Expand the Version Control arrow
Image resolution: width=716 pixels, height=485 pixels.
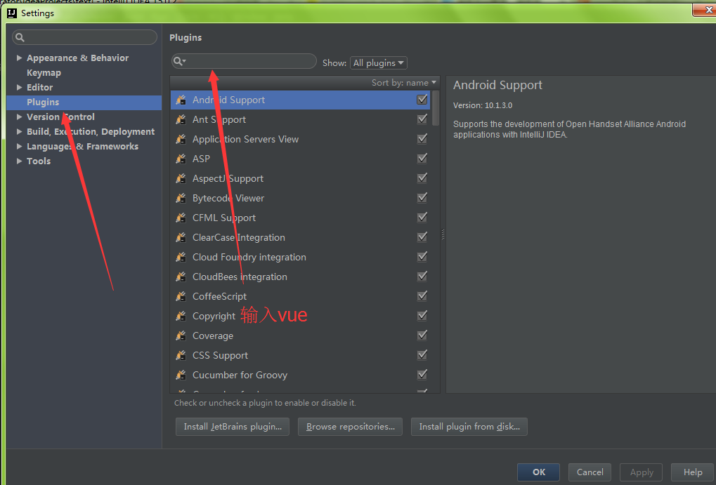tap(19, 117)
